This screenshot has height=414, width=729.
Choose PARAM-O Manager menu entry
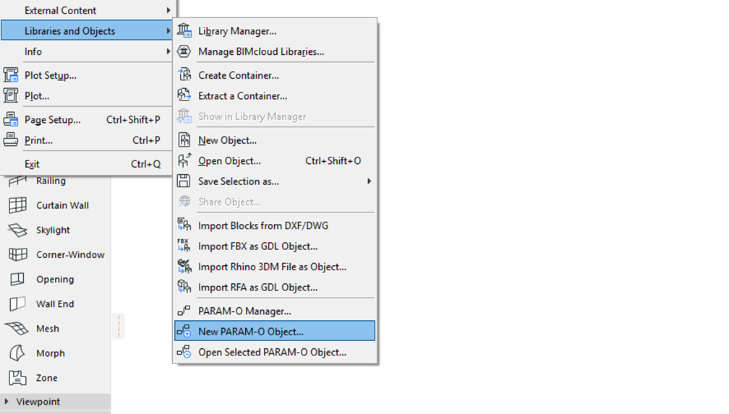(x=275, y=311)
